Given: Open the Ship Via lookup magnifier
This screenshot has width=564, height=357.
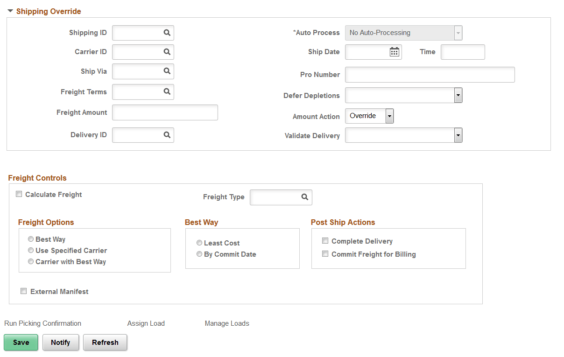Looking at the screenshot, I should click(167, 71).
